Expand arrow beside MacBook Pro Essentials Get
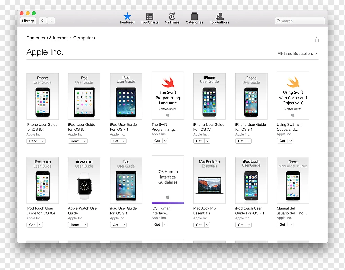Image resolution: width=345 pixels, height=270 pixels. coord(207,225)
